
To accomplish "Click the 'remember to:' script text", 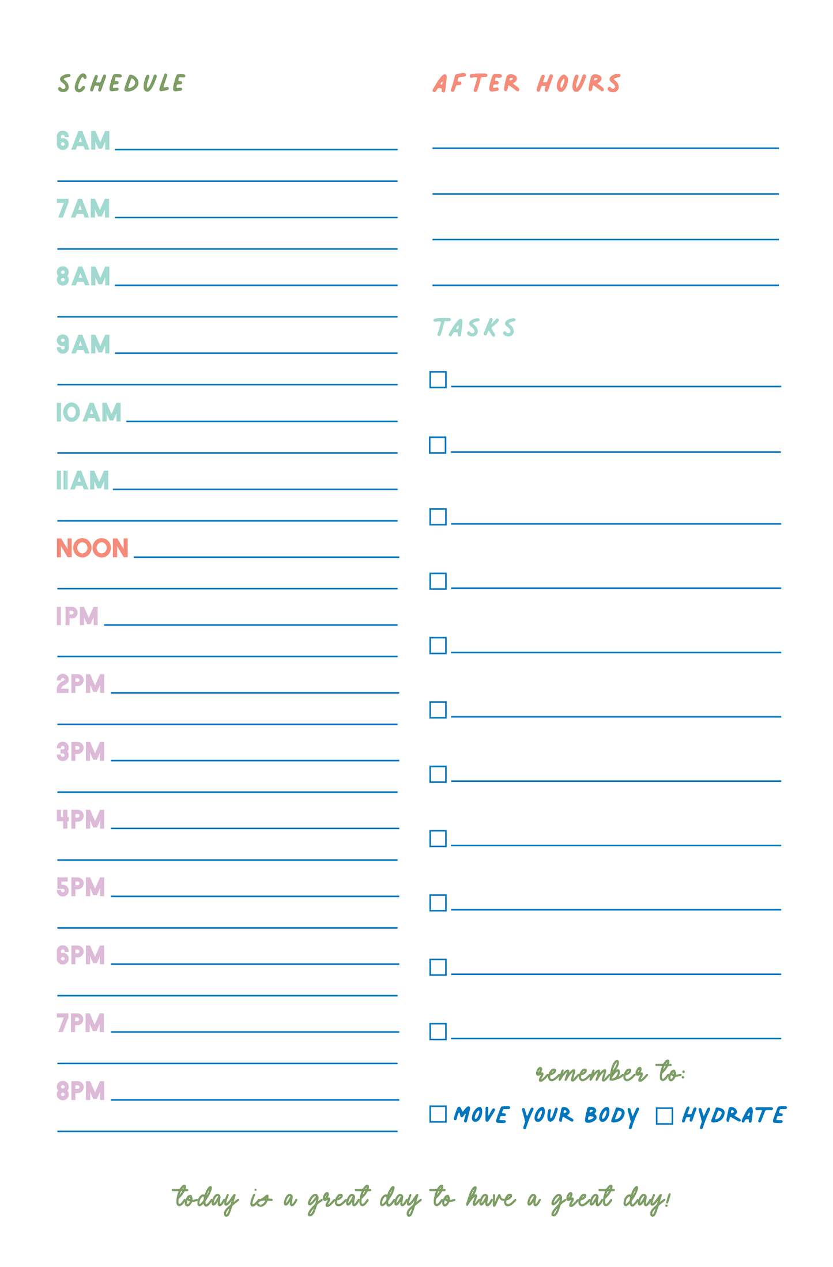I will tap(610, 1073).
